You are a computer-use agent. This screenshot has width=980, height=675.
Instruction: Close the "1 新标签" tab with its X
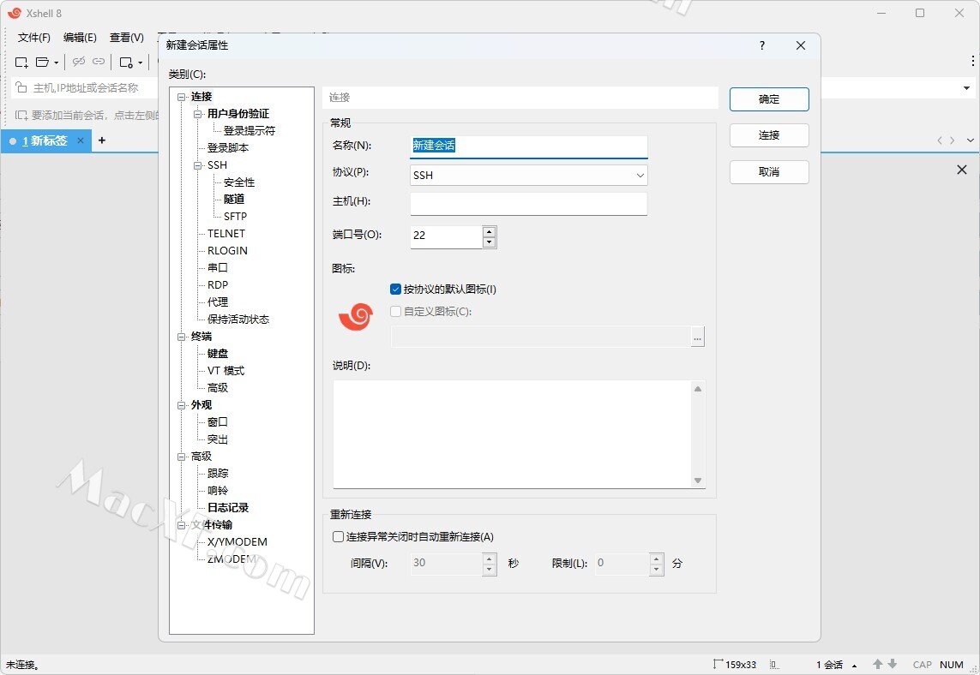[x=81, y=140]
